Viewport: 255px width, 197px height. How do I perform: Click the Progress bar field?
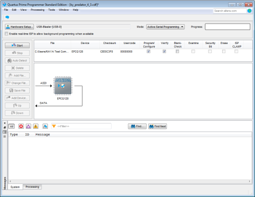[228, 27]
